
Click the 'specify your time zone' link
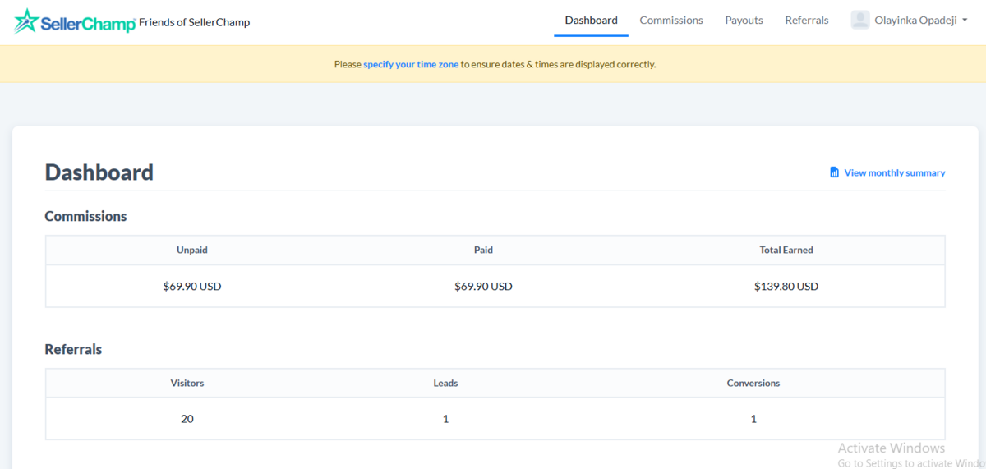point(411,64)
